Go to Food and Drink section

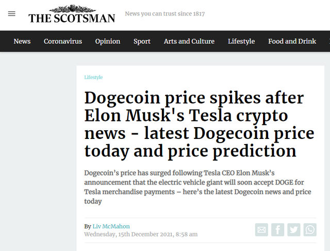pyautogui.click(x=292, y=41)
